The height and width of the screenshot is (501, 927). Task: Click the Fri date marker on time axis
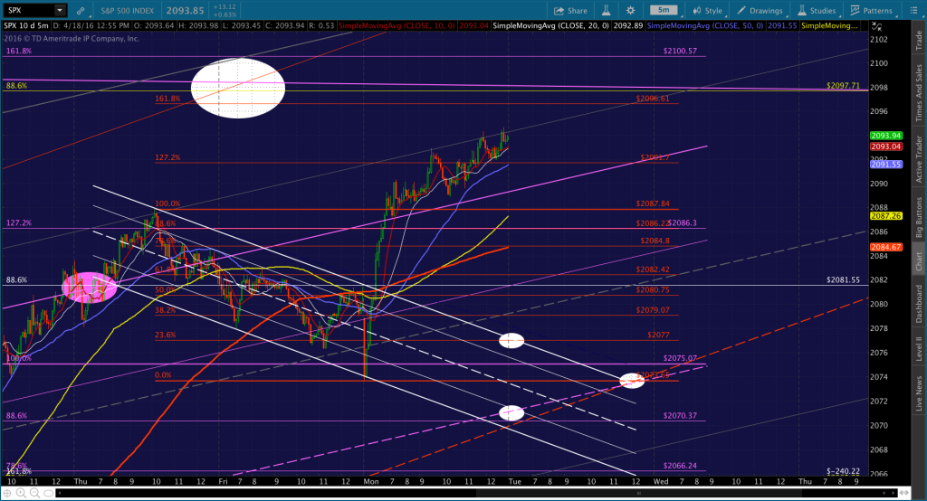click(x=223, y=481)
